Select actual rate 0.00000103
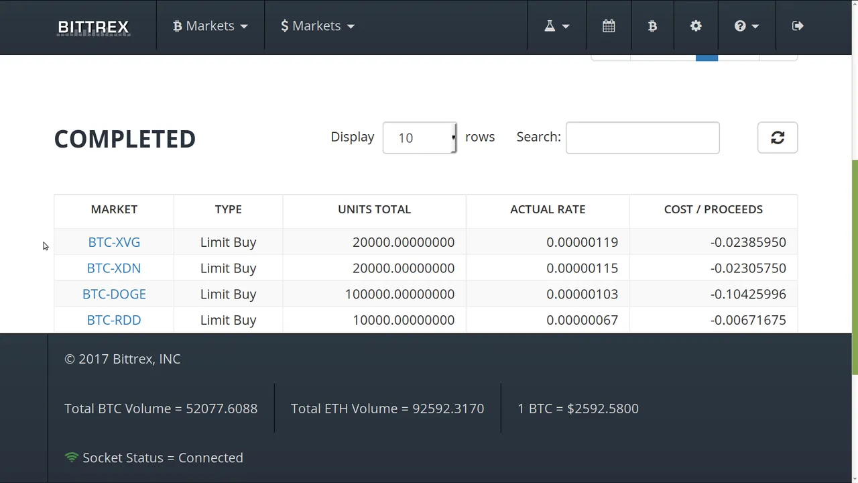The height and width of the screenshot is (483, 858). point(583,294)
